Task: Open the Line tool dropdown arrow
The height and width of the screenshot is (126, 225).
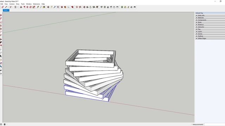Action: pos(8,7)
